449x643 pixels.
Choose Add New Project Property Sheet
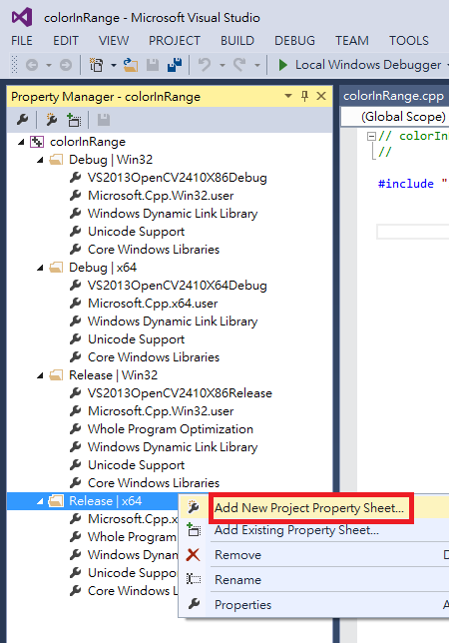pyautogui.click(x=314, y=508)
